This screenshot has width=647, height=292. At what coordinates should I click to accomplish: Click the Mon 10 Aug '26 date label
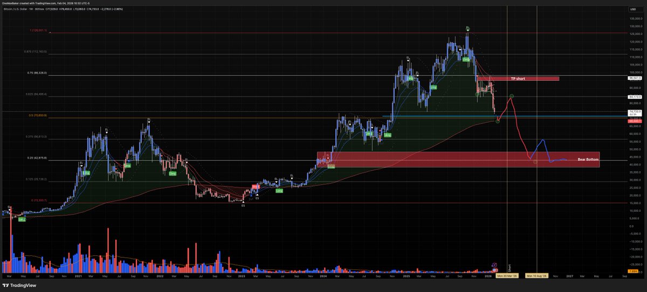pos(537,275)
